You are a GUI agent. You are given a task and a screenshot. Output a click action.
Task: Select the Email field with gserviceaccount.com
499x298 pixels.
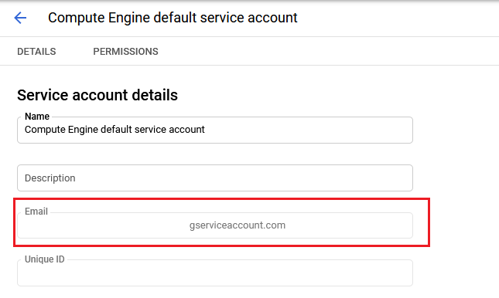tap(215, 225)
